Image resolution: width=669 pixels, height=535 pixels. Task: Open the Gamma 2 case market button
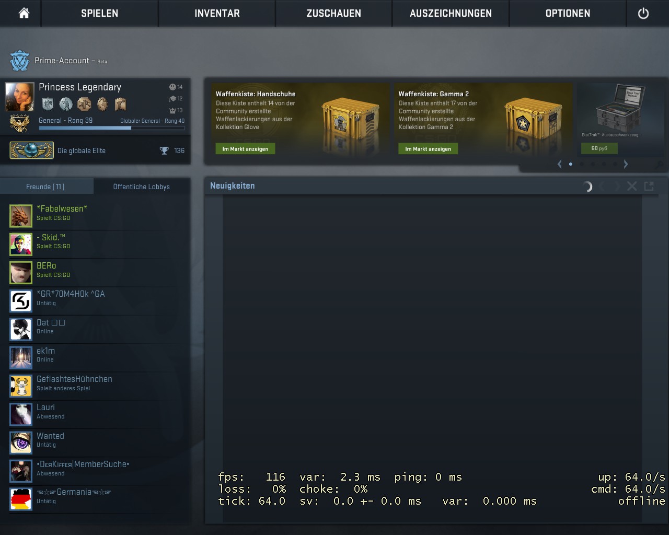pos(428,149)
